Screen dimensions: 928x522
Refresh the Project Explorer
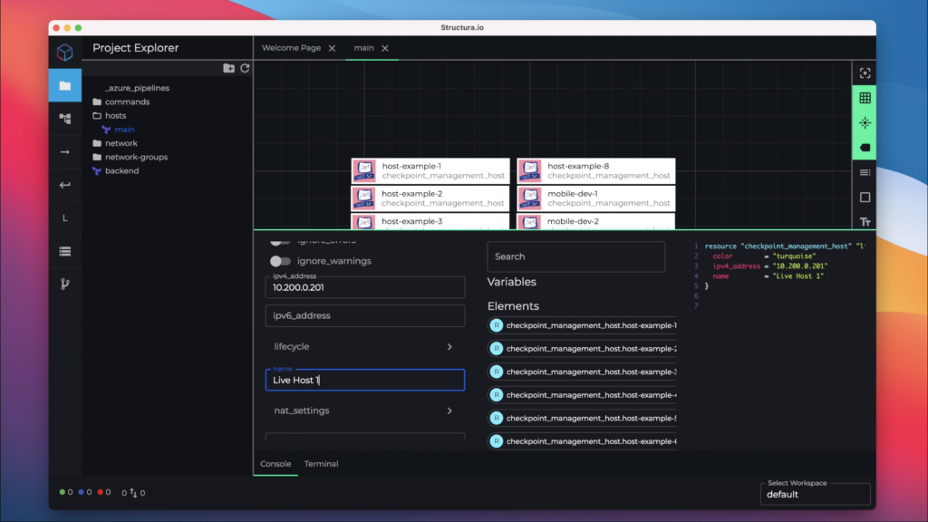[245, 68]
